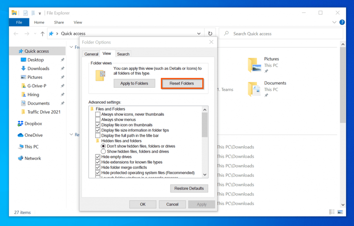Open the Help question mark icon
The width and height of the screenshot is (354, 226).
click(x=342, y=22)
